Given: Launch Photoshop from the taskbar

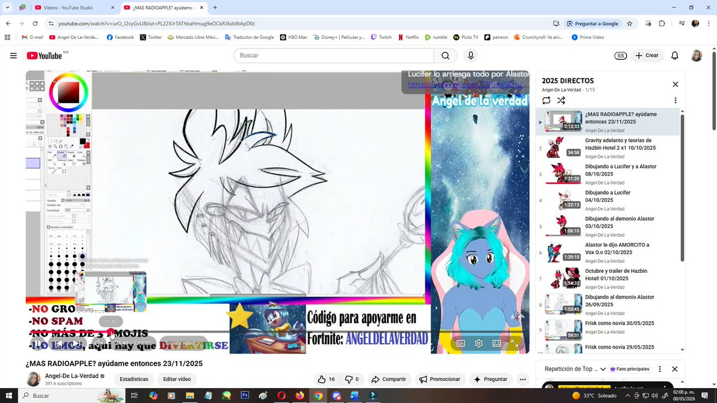Looking at the screenshot, I should tap(244, 395).
